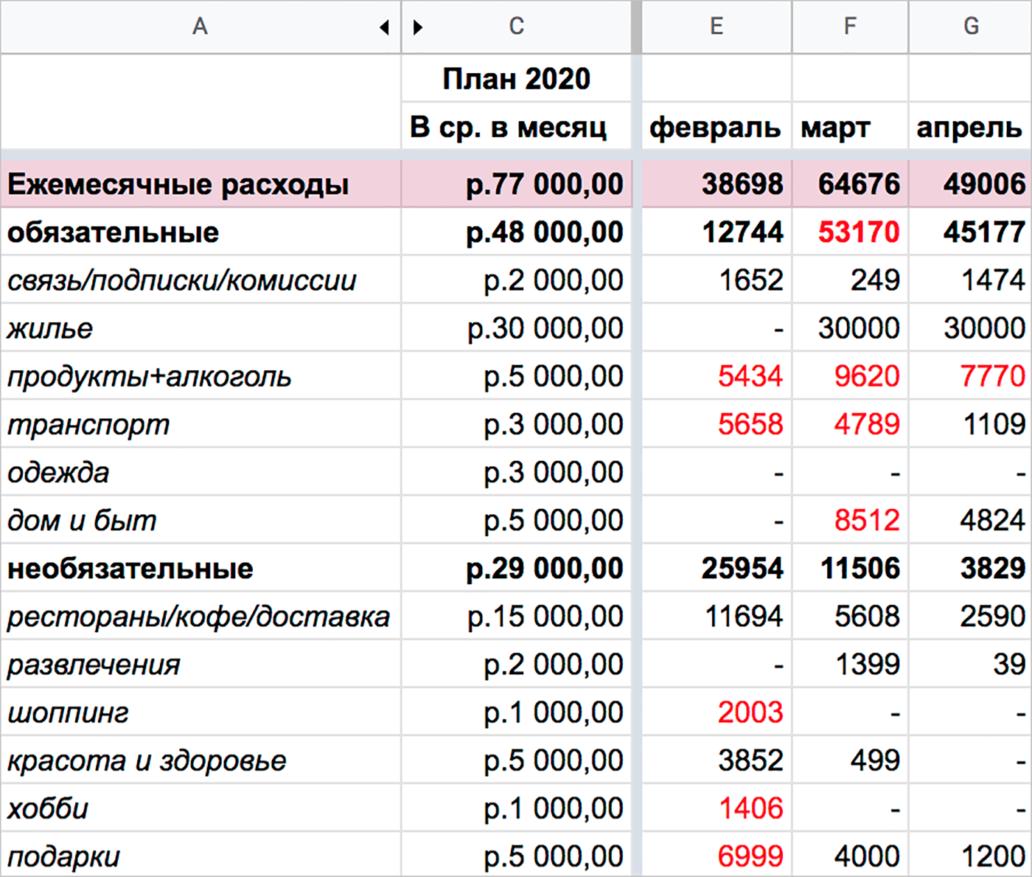Click red transport value 4789
Viewport: 1032px width, 877px height.
point(867,424)
